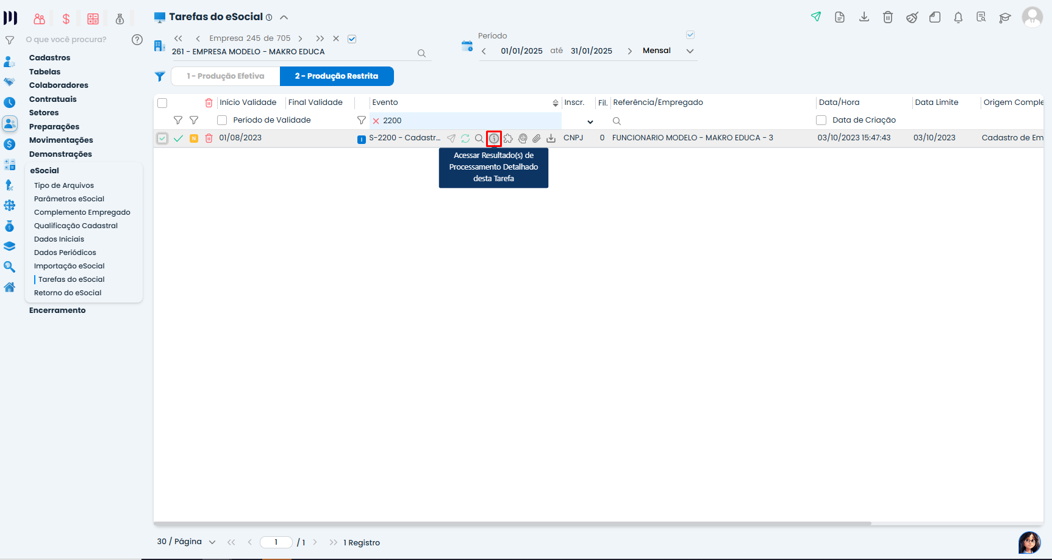1052x560 pixels.
Task: Expand the 30 / Página size dropdown
Action: [x=212, y=542]
